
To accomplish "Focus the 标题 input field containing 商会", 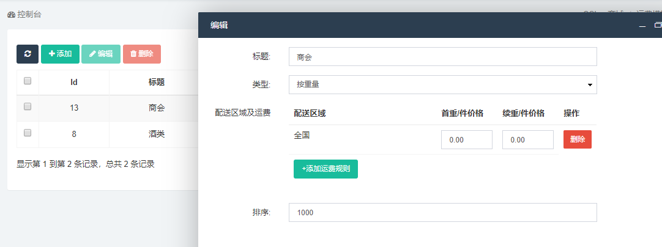I will pyautogui.click(x=442, y=57).
